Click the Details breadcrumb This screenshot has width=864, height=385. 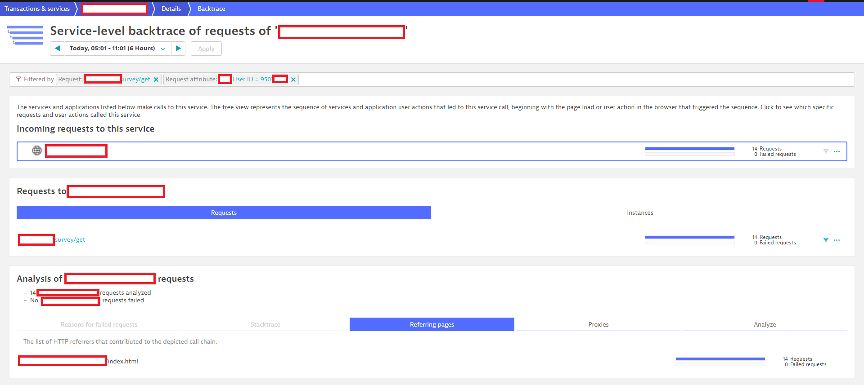coord(171,9)
